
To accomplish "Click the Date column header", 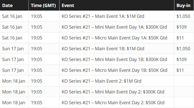I will [7, 6].
